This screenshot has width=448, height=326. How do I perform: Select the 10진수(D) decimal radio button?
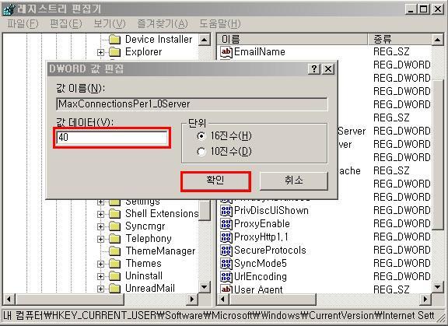(201, 152)
